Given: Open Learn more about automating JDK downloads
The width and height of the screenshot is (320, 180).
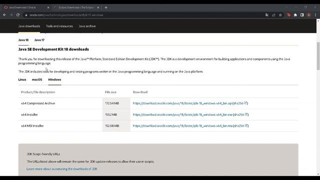Looking at the screenshot, I should [62, 169].
